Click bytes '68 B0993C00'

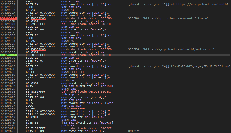coord(36,18)
